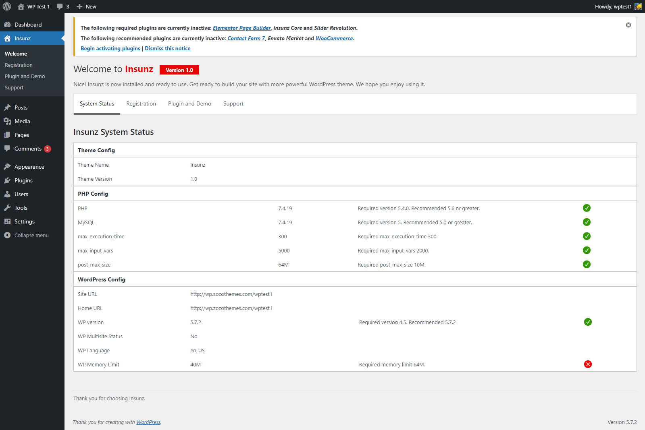Collapse the admin sidebar menu
The height and width of the screenshot is (430, 645).
pos(27,235)
